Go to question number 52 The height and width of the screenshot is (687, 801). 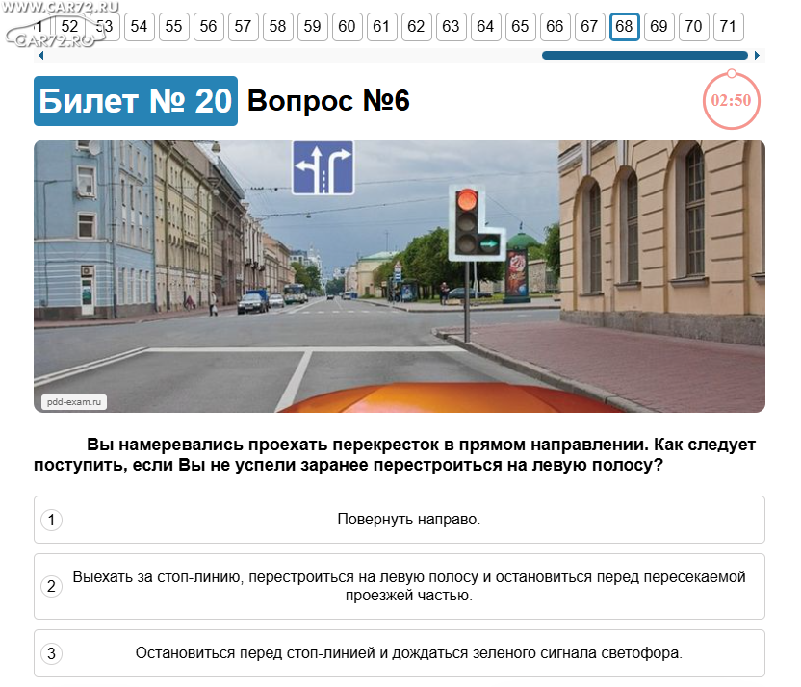69,27
